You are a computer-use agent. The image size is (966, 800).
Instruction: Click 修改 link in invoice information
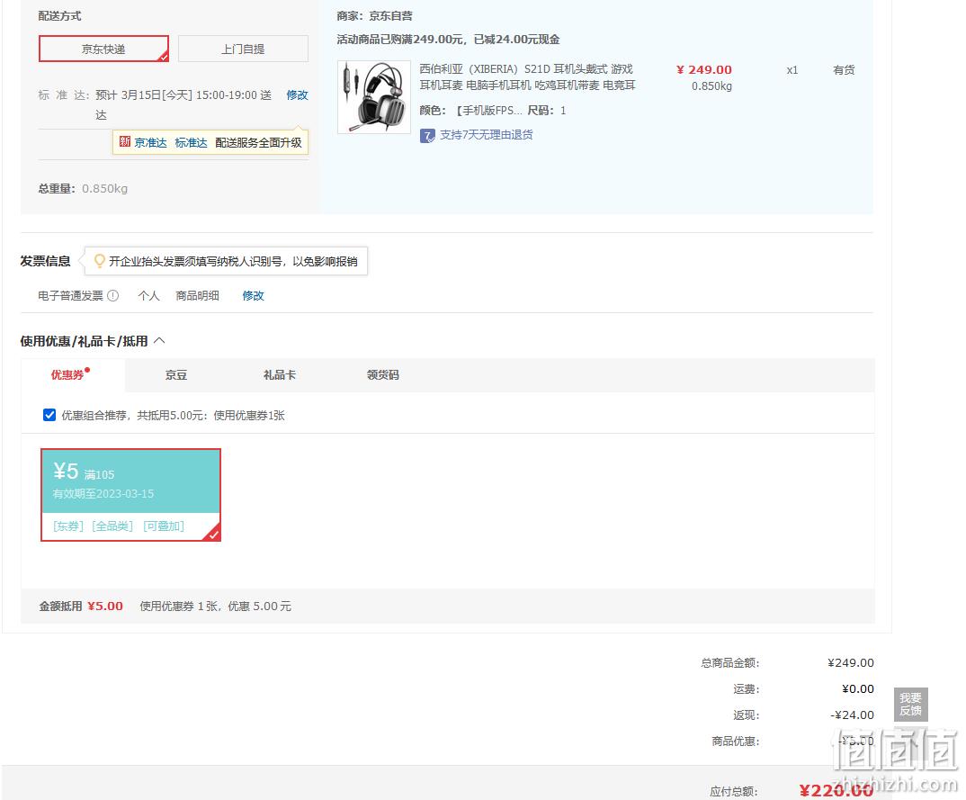point(254,296)
